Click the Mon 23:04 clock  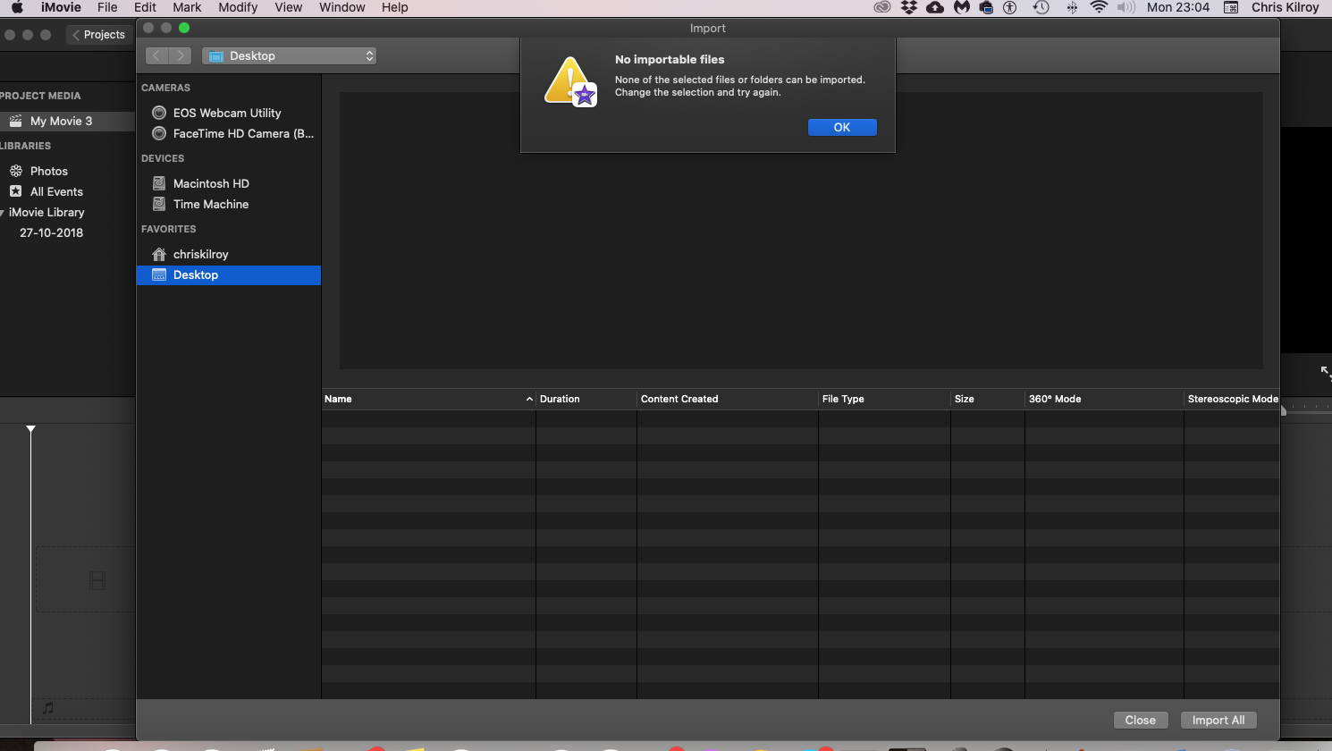(x=1178, y=7)
